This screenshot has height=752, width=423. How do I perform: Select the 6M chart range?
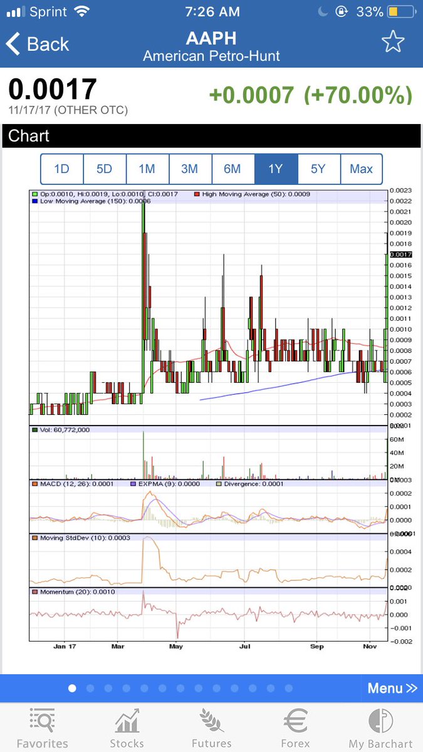click(232, 169)
